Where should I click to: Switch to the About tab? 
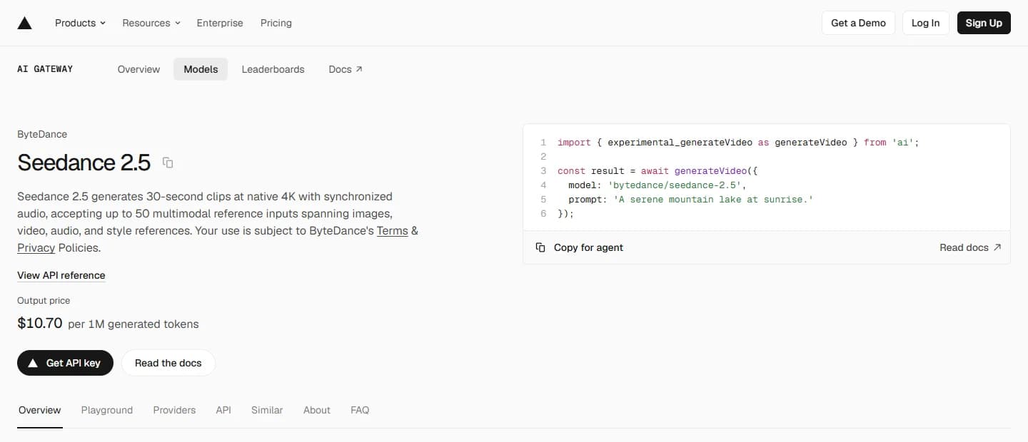point(317,410)
